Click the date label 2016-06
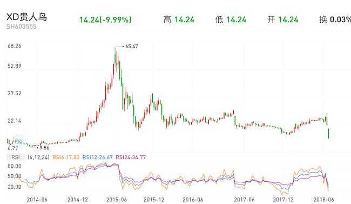 click(193, 200)
